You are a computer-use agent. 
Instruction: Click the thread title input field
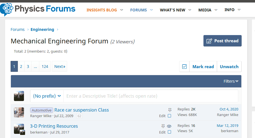click(x=151, y=96)
